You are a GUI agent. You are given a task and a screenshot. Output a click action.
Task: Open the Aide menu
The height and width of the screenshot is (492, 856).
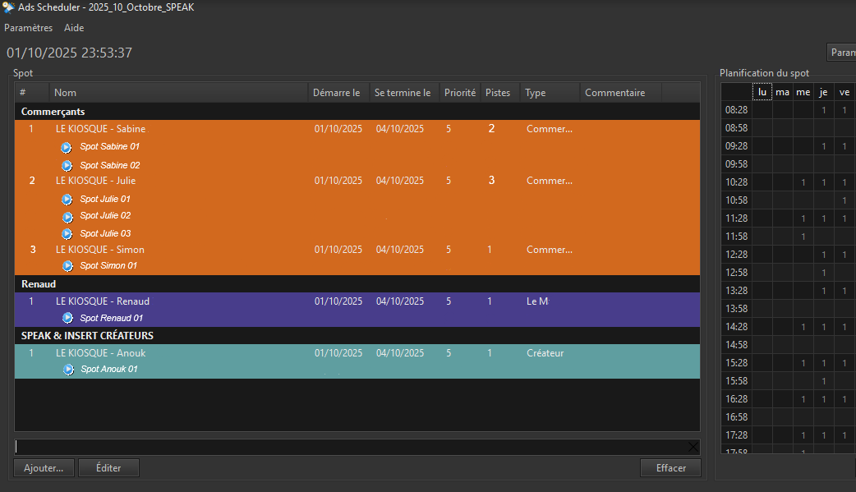pyautogui.click(x=74, y=28)
